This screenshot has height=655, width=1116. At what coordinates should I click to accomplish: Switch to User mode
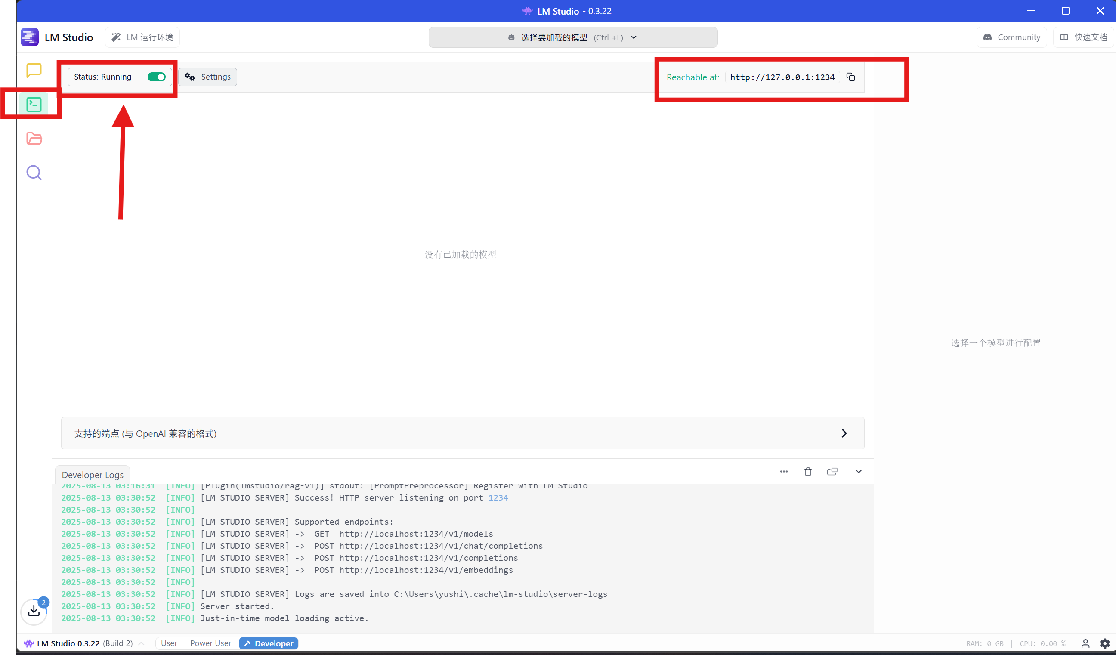(x=169, y=643)
